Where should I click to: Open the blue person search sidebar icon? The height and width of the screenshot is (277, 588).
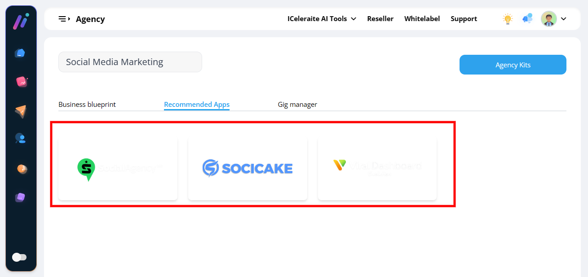(20, 138)
